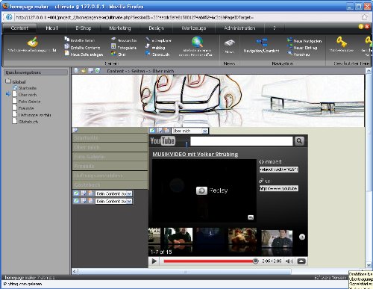Mute the video with speaker icon
Viewport: 373px width, 289px height.
289,261
